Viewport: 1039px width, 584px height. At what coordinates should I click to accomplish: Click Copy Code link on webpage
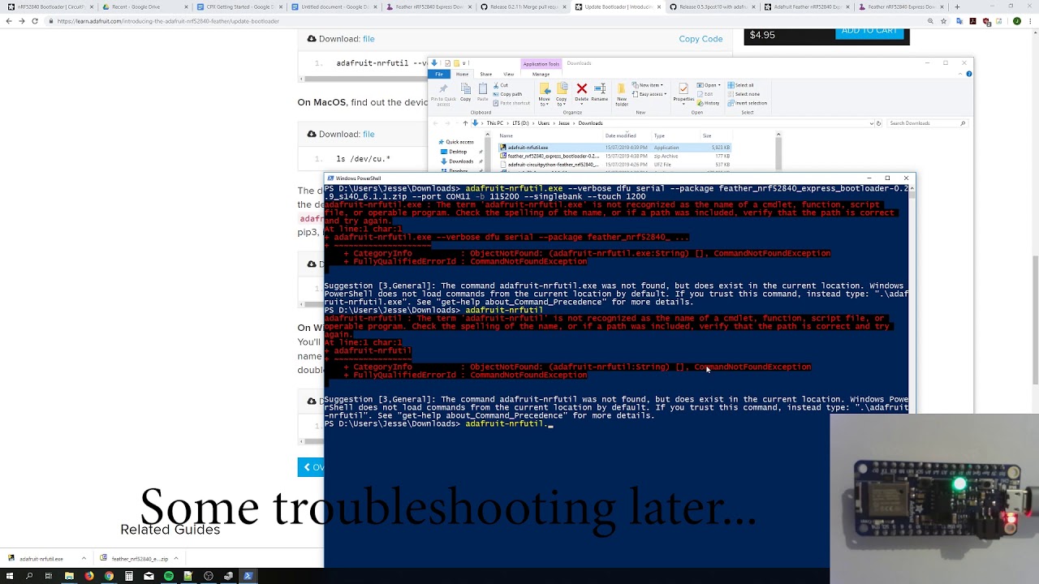[701, 39]
